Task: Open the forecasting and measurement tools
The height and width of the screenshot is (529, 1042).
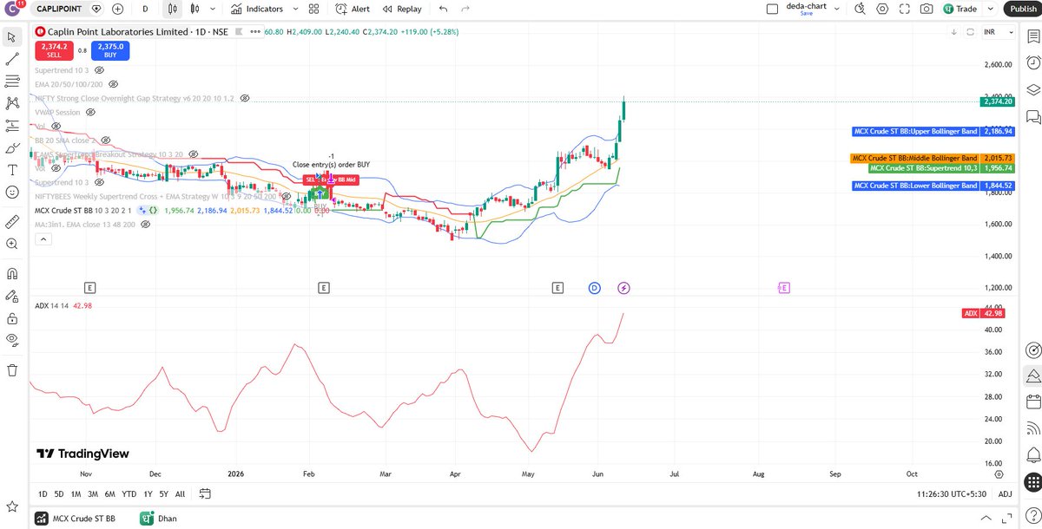Action: tap(12, 125)
